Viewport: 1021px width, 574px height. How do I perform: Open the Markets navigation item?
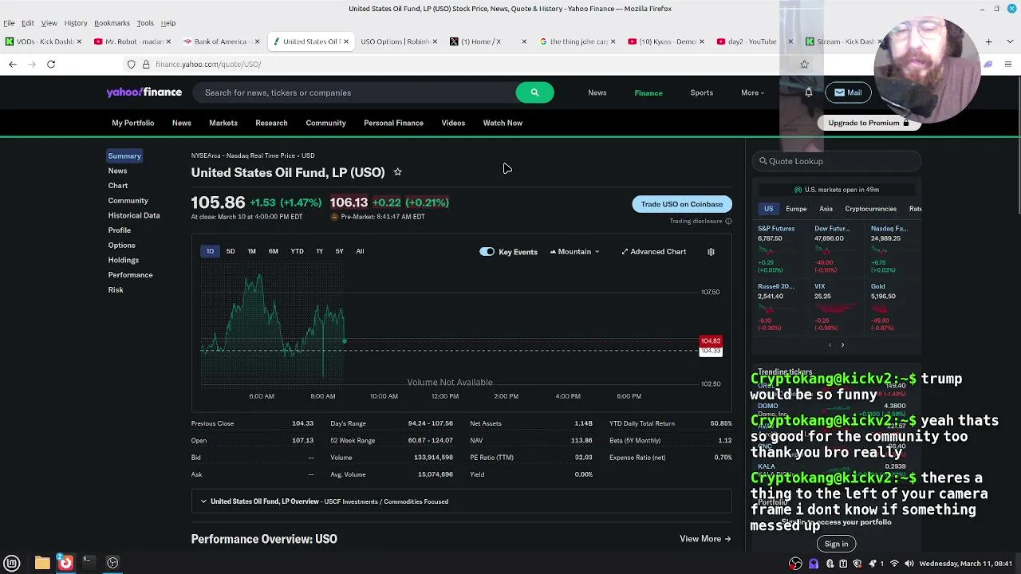(x=223, y=123)
